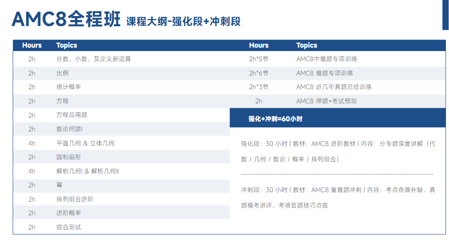Click the 圆和扇形 topic
The width and height of the screenshot is (449, 241).
point(69,157)
